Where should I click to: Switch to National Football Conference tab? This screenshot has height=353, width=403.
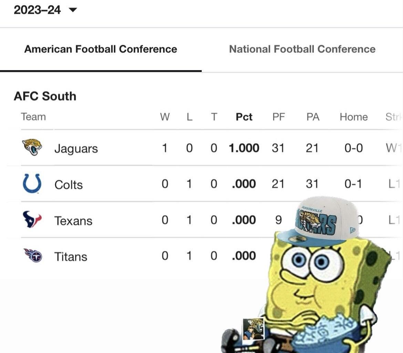pos(302,49)
